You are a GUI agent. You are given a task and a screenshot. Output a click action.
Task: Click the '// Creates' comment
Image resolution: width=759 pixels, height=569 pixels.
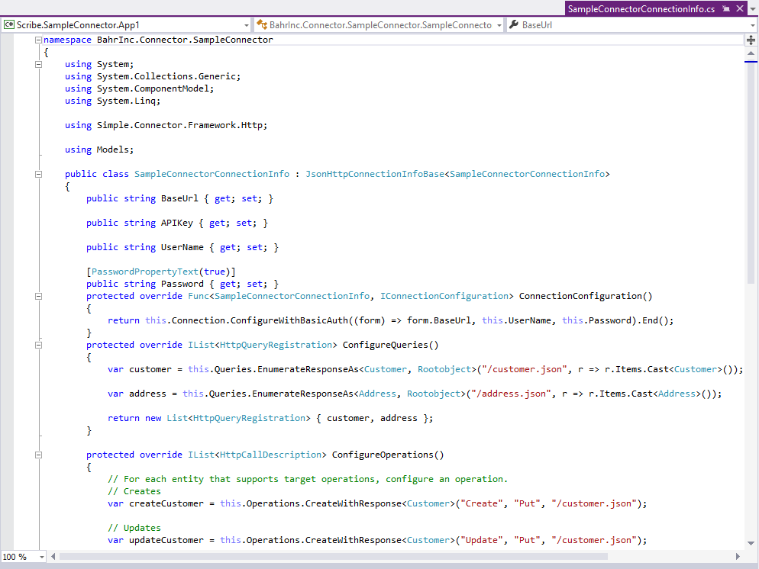coord(134,491)
